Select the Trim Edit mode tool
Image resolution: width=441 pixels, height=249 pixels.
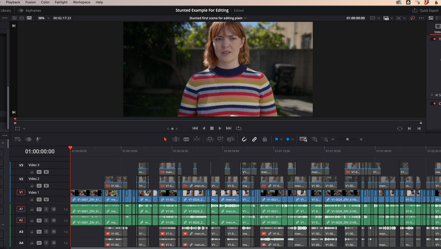coord(176,139)
